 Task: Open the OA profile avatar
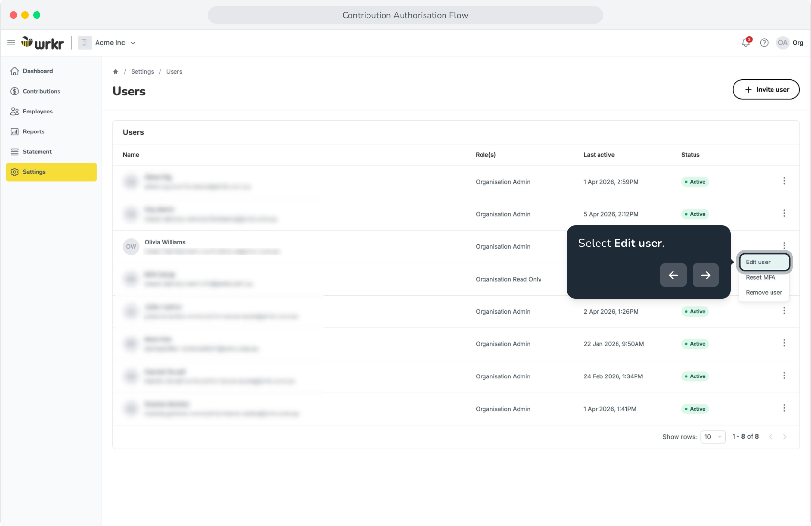tap(783, 43)
